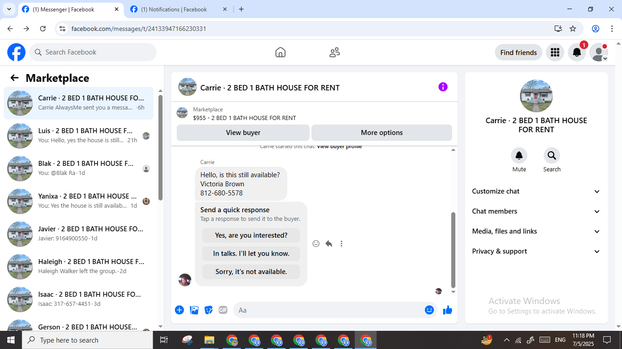Open the Chrome tab search dropdown
Image resolution: width=622 pixels, height=349 pixels.
9,9
